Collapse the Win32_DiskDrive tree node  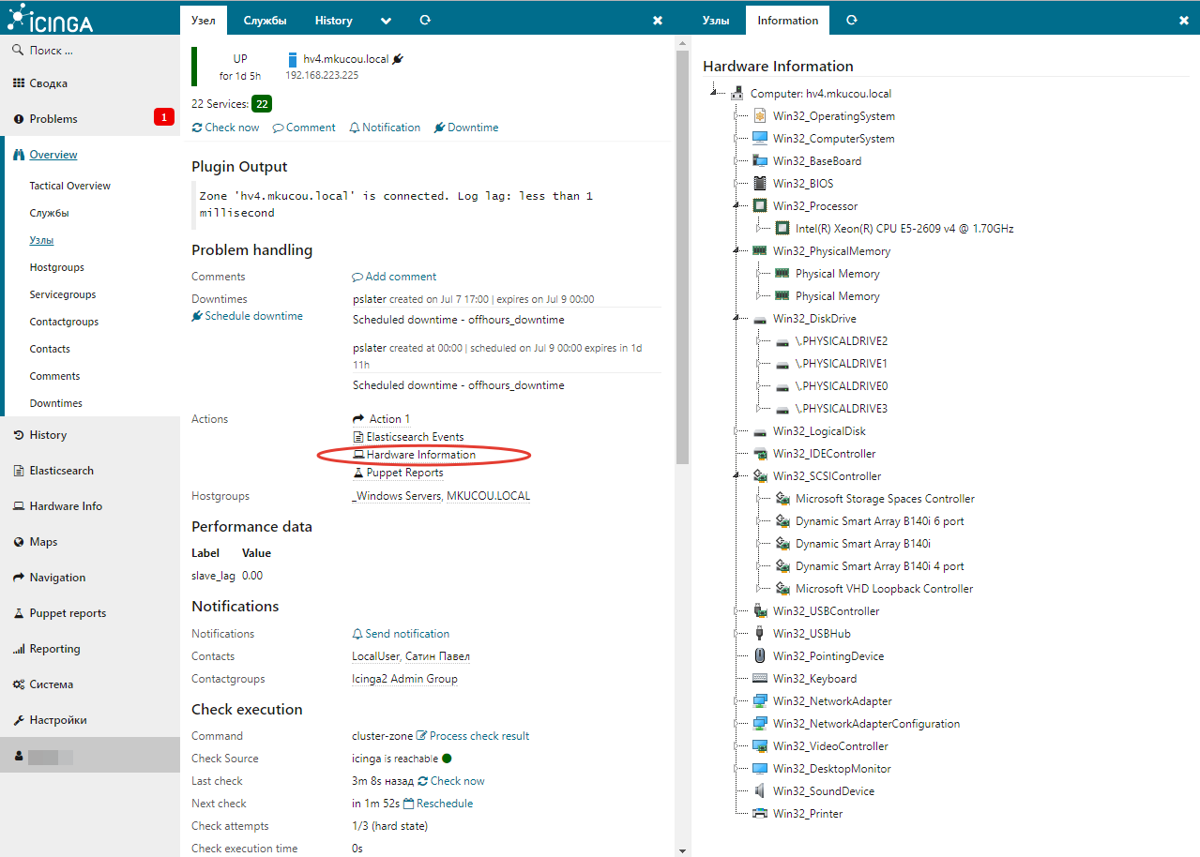click(x=736, y=319)
